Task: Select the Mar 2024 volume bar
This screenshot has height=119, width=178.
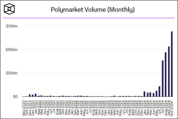Action: point(150,95)
